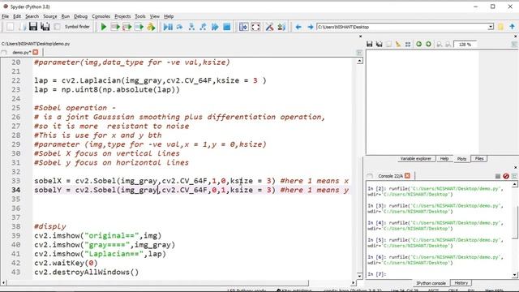Screen dimensions: 519x292
Task: Click Run selection or current line icon
Action: point(139,27)
